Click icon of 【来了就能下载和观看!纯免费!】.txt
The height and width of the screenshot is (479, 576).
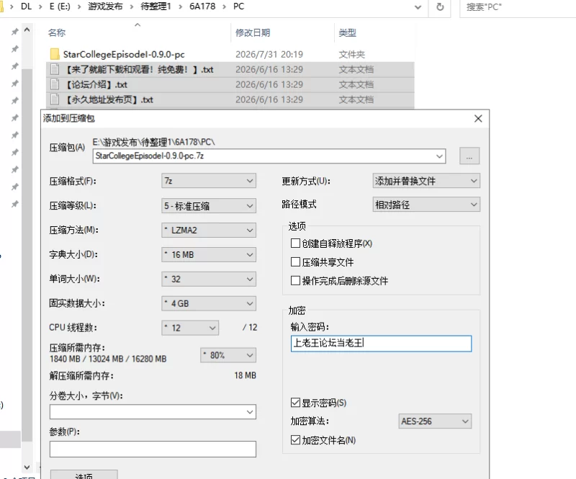click(x=55, y=69)
